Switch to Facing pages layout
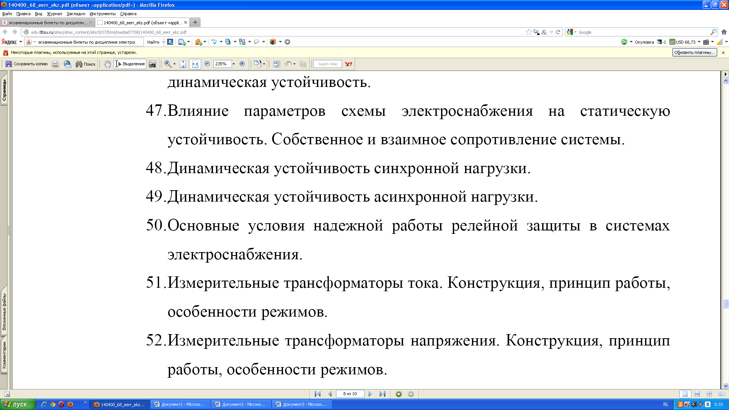This screenshot has width=729, height=410. (722, 394)
